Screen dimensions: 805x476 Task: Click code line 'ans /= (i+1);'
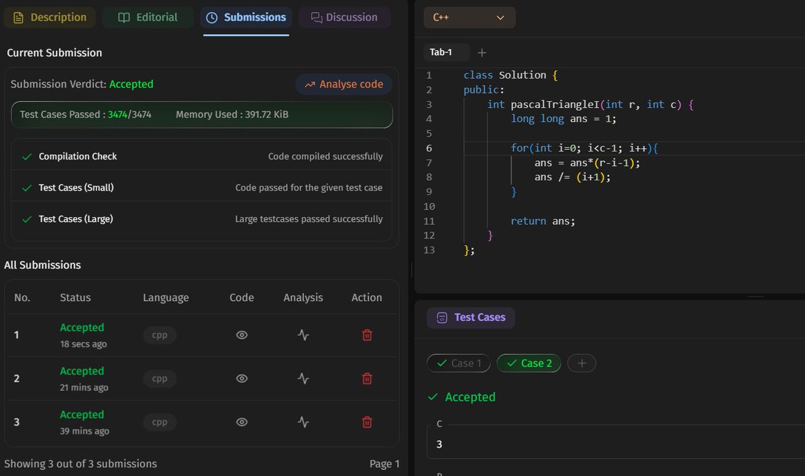pos(573,177)
